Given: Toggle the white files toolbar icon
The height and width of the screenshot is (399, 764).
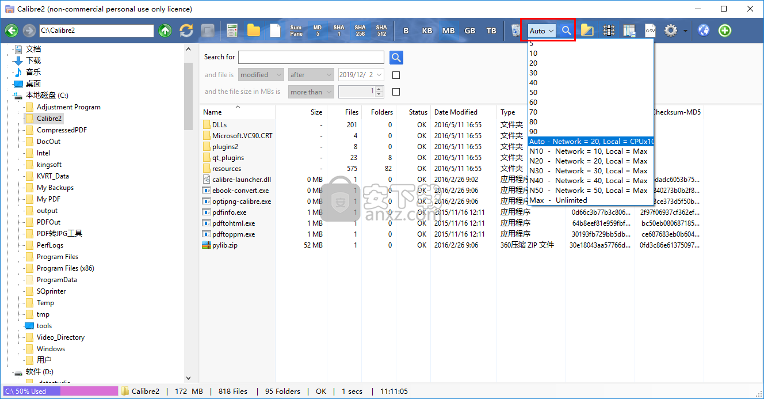Looking at the screenshot, I should pyautogui.click(x=275, y=31).
